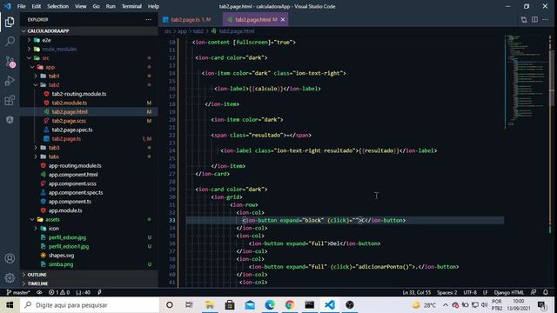Open Microsoft Store from the taskbar
The width and height of the screenshot is (557, 313).
[230, 305]
